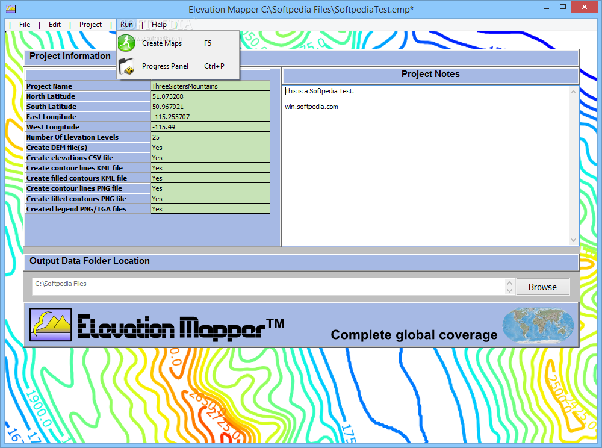
Task: Click the Project Information header
Action: [x=70, y=56]
